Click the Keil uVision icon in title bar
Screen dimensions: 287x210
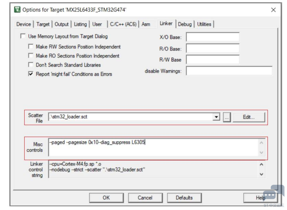pos(17,9)
